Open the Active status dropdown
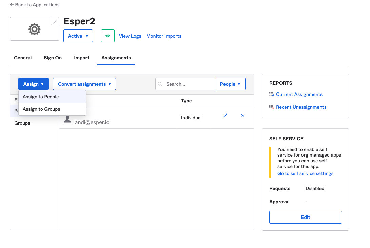This screenshot has width=370, height=248. [78, 36]
